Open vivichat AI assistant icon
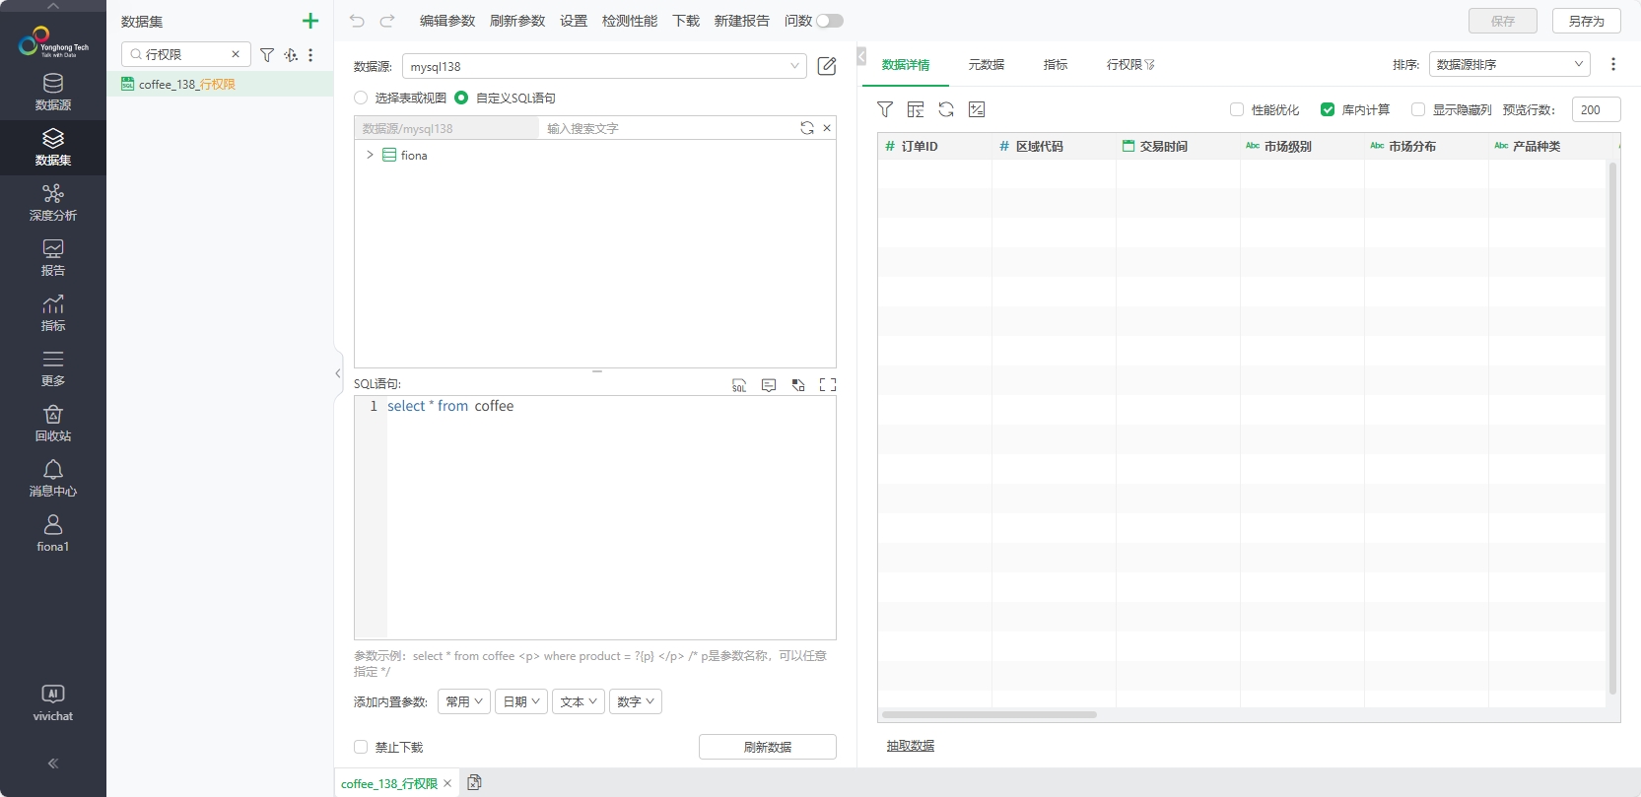The width and height of the screenshot is (1641, 797). pyautogui.click(x=53, y=702)
